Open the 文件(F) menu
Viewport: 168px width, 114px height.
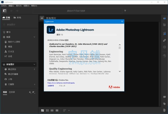4,6
